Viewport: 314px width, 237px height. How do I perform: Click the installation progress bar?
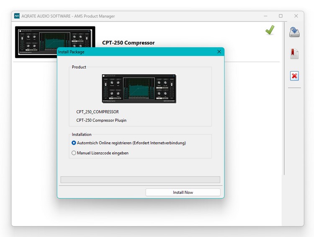tap(140, 180)
